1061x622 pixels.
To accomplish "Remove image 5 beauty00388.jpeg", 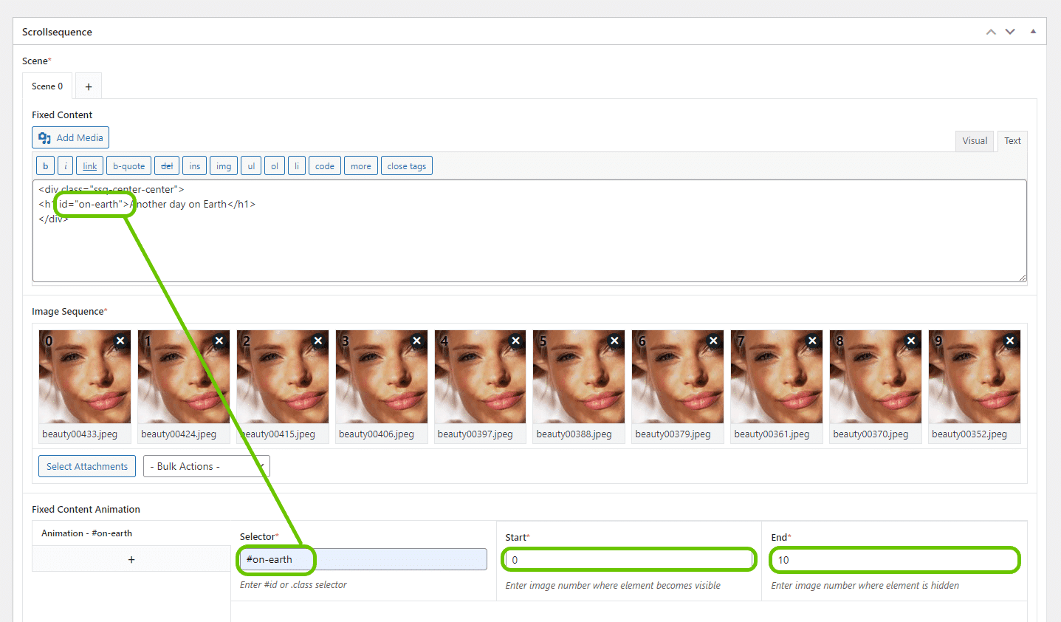I will tap(614, 341).
